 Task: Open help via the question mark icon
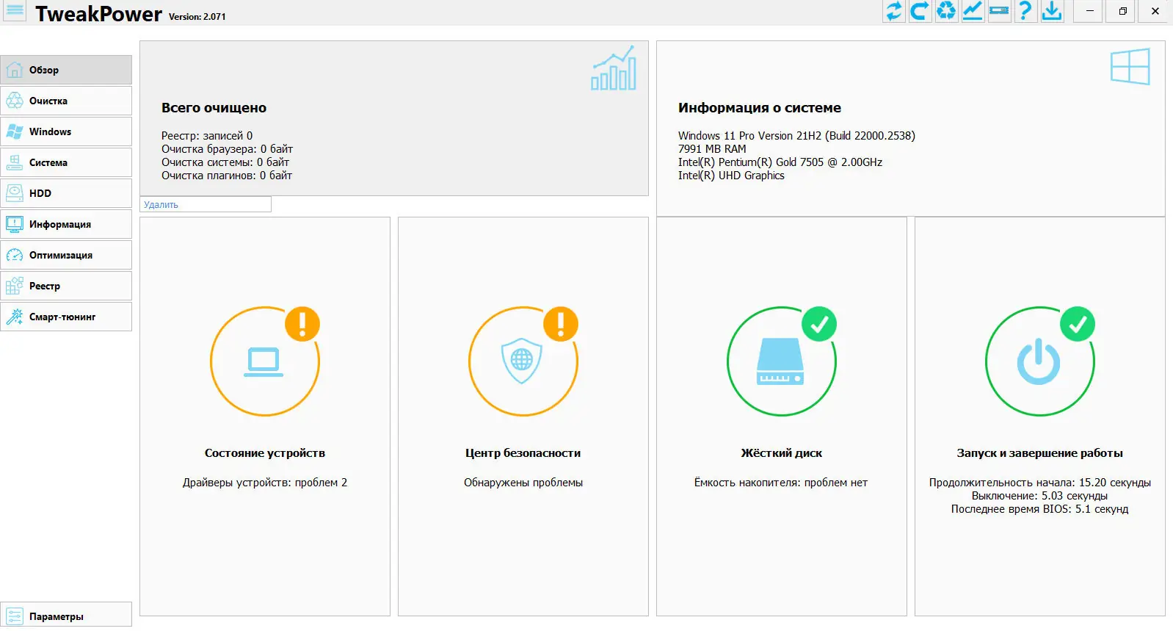(1026, 11)
